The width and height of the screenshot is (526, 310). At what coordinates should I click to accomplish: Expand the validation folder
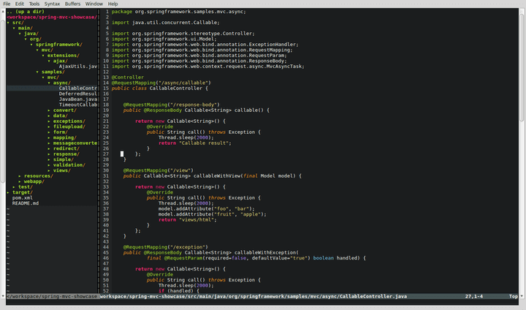point(68,165)
